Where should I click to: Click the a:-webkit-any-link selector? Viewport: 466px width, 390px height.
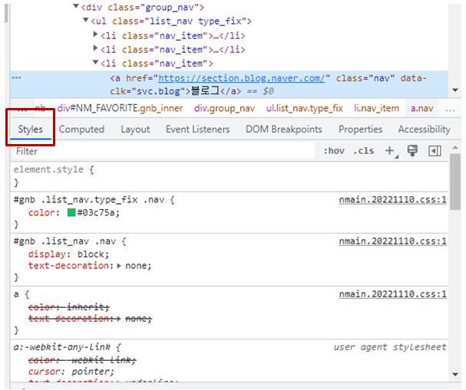coord(62,347)
